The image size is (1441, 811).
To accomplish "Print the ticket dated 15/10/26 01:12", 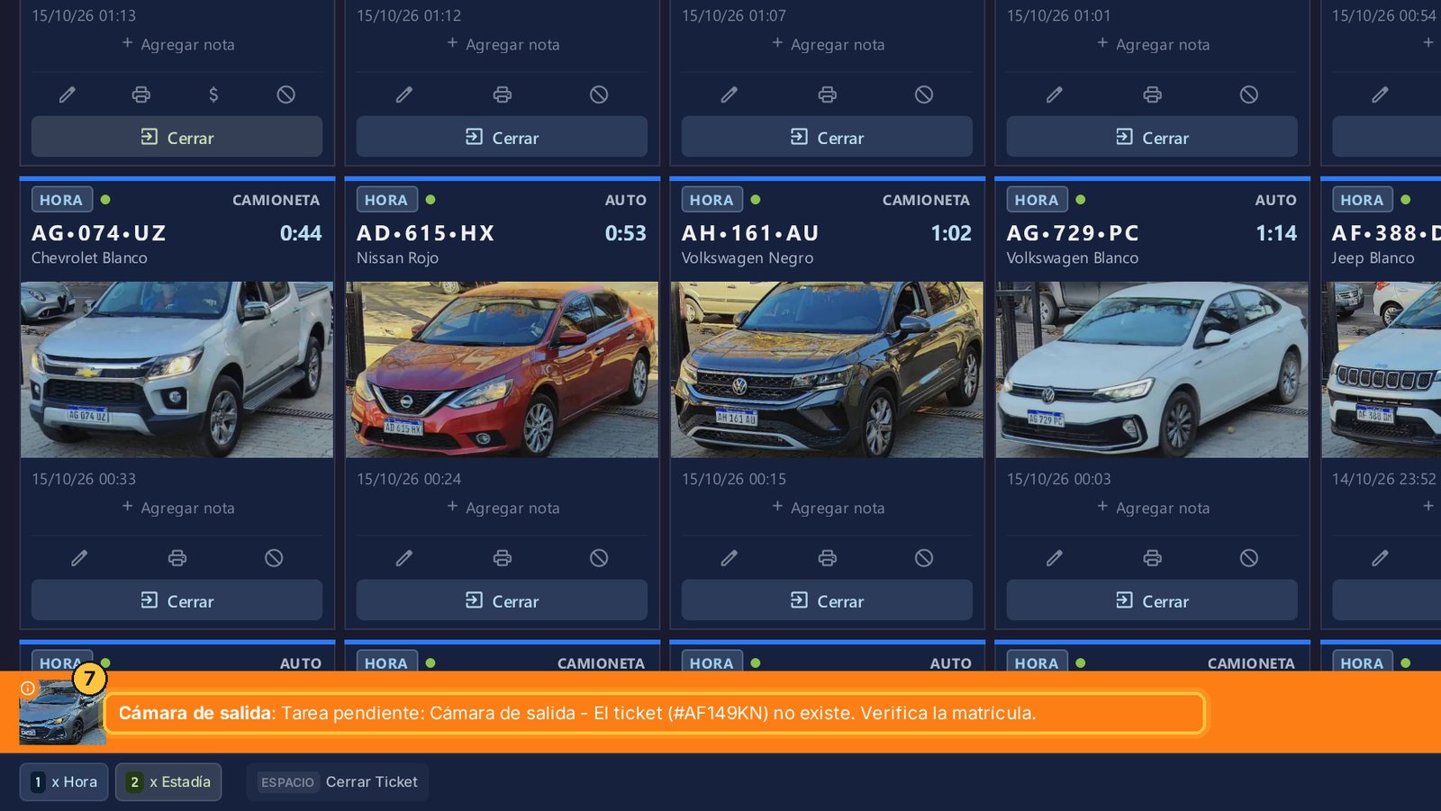I will click(503, 95).
